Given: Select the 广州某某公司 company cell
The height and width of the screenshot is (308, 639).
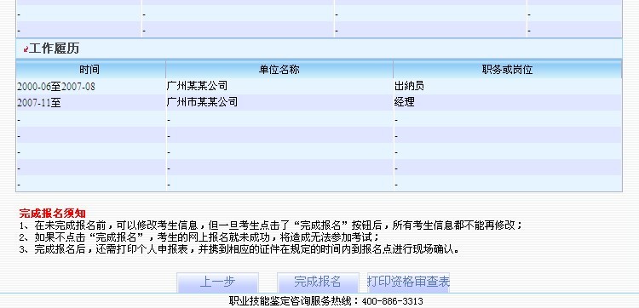Looking at the screenshot, I should coord(198,86).
